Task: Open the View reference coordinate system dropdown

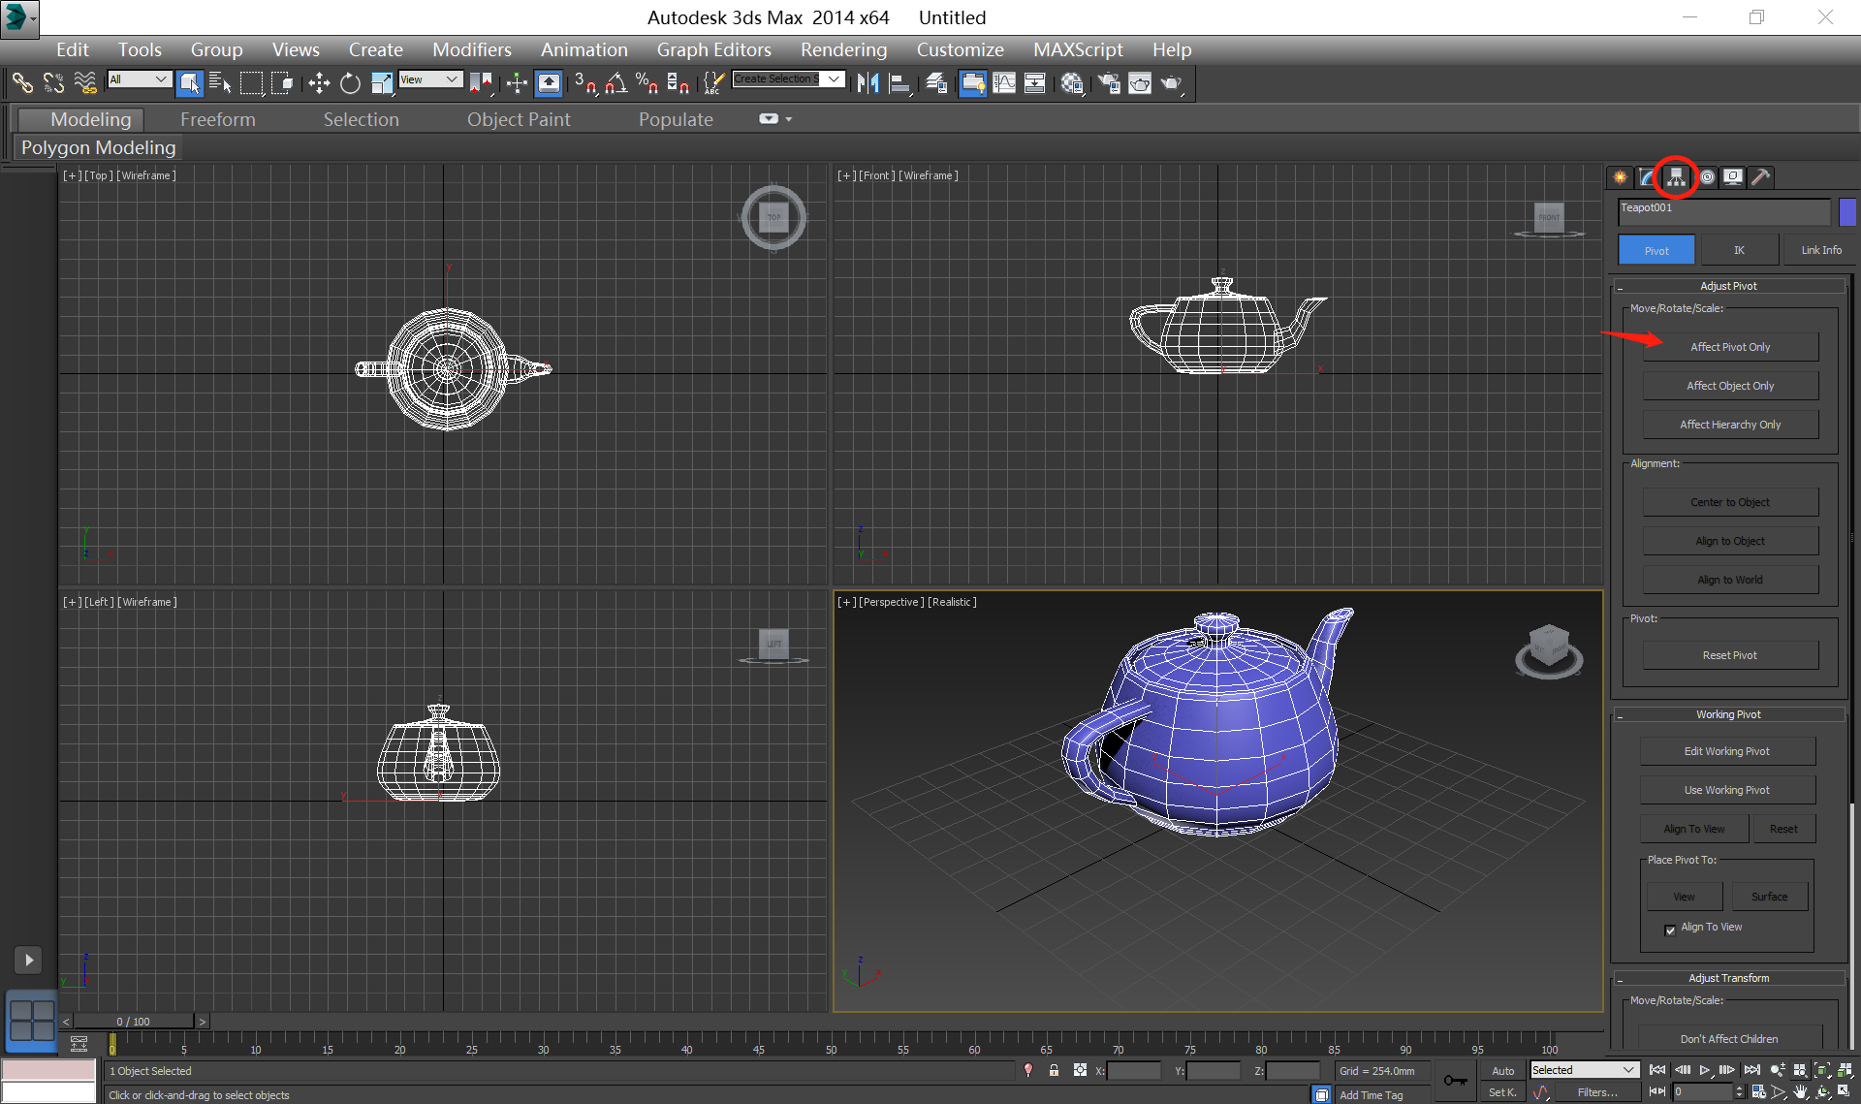Action: coord(451,79)
